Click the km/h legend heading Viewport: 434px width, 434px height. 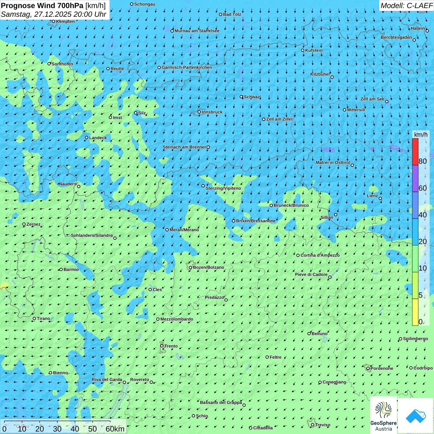pyautogui.click(x=421, y=135)
